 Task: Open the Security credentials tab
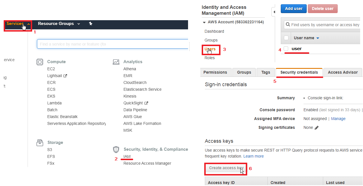[x=299, y=72]
